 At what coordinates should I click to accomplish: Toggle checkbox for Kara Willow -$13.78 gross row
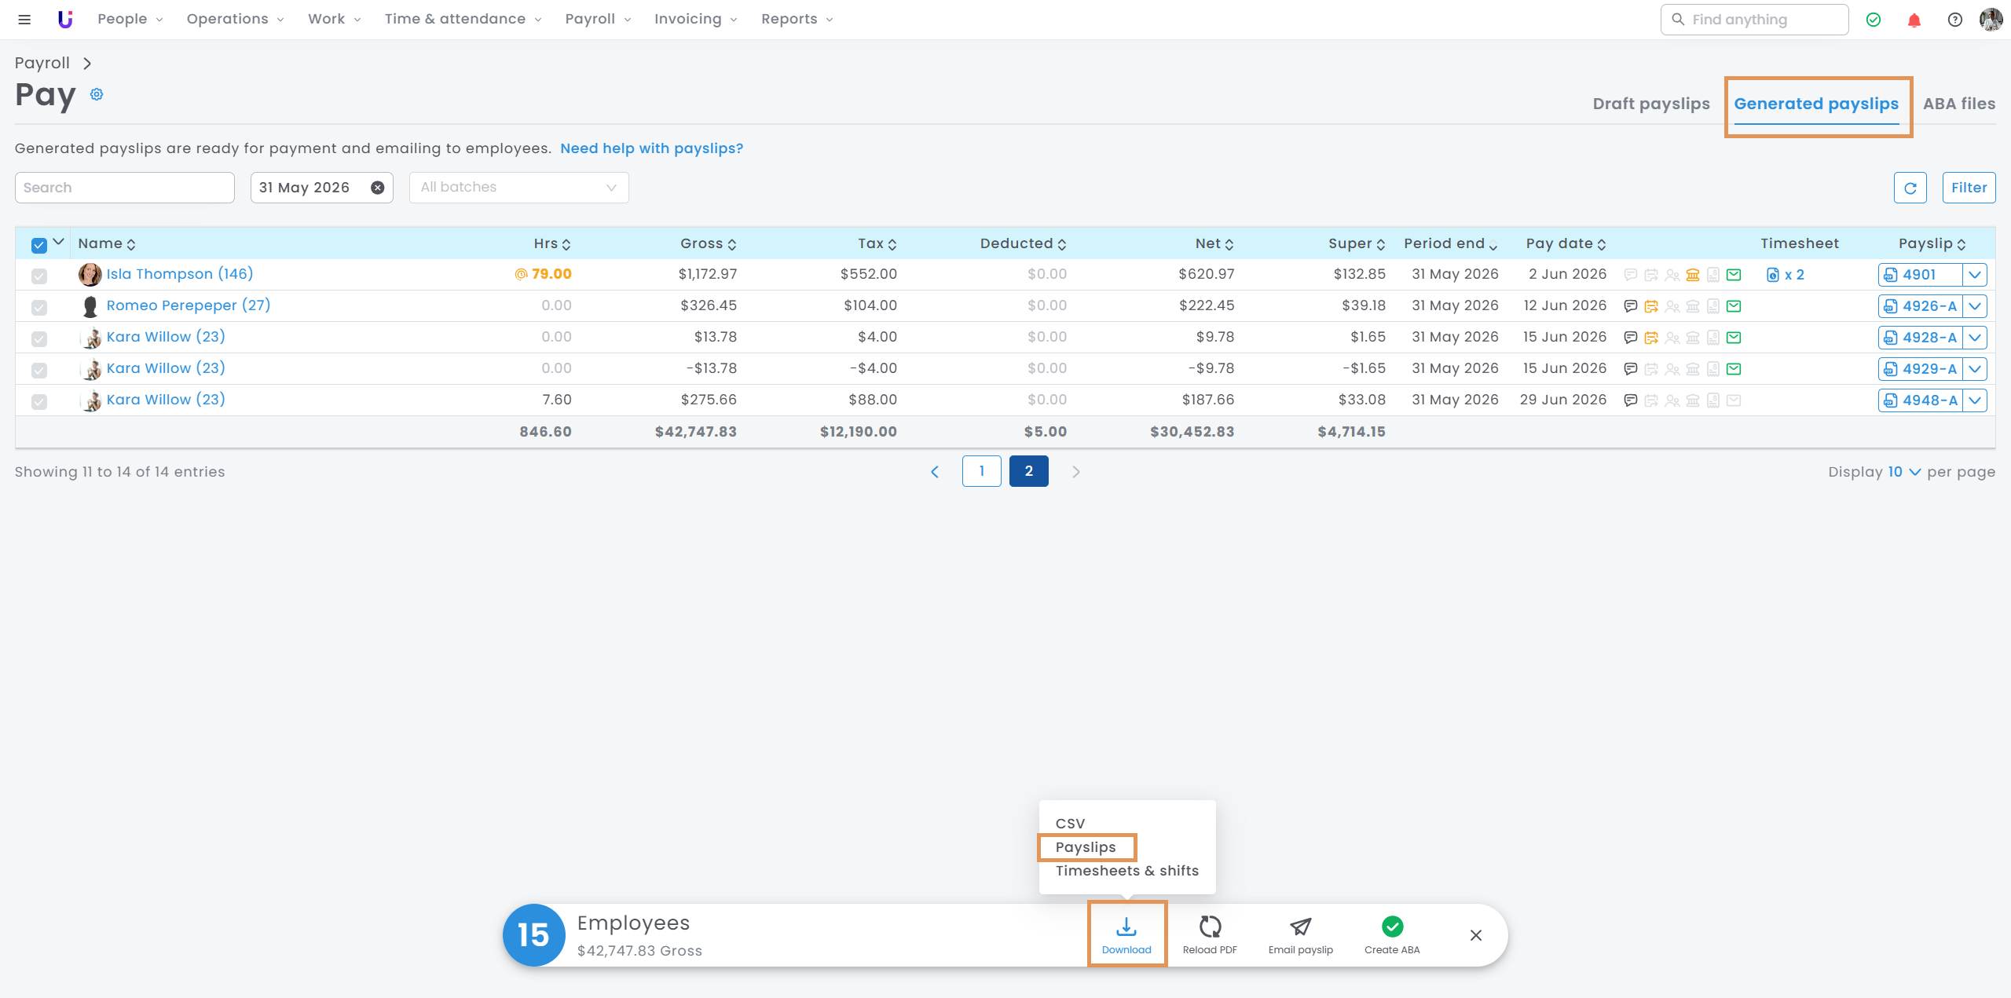39,370
